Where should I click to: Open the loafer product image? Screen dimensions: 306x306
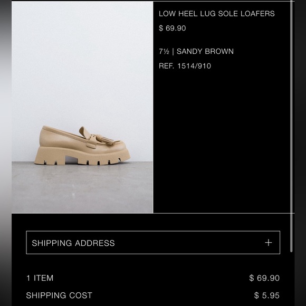pos(82,107)
